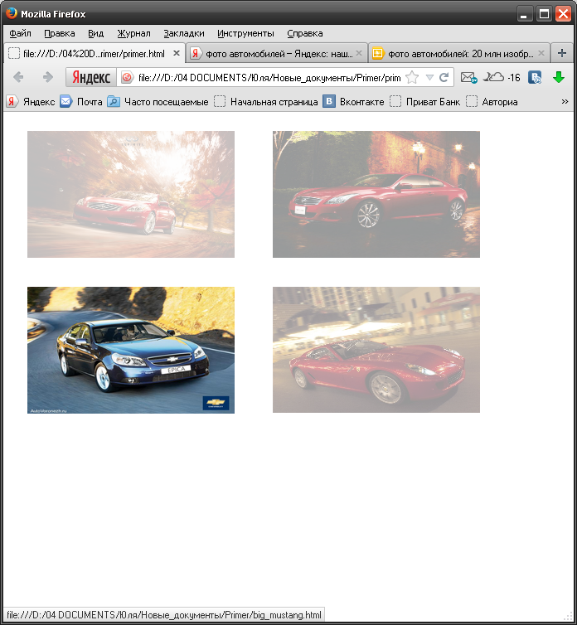Screen dimensions: 577x625
Task: Open the mail envelope toolbar icon
Action: pos(468,77)
